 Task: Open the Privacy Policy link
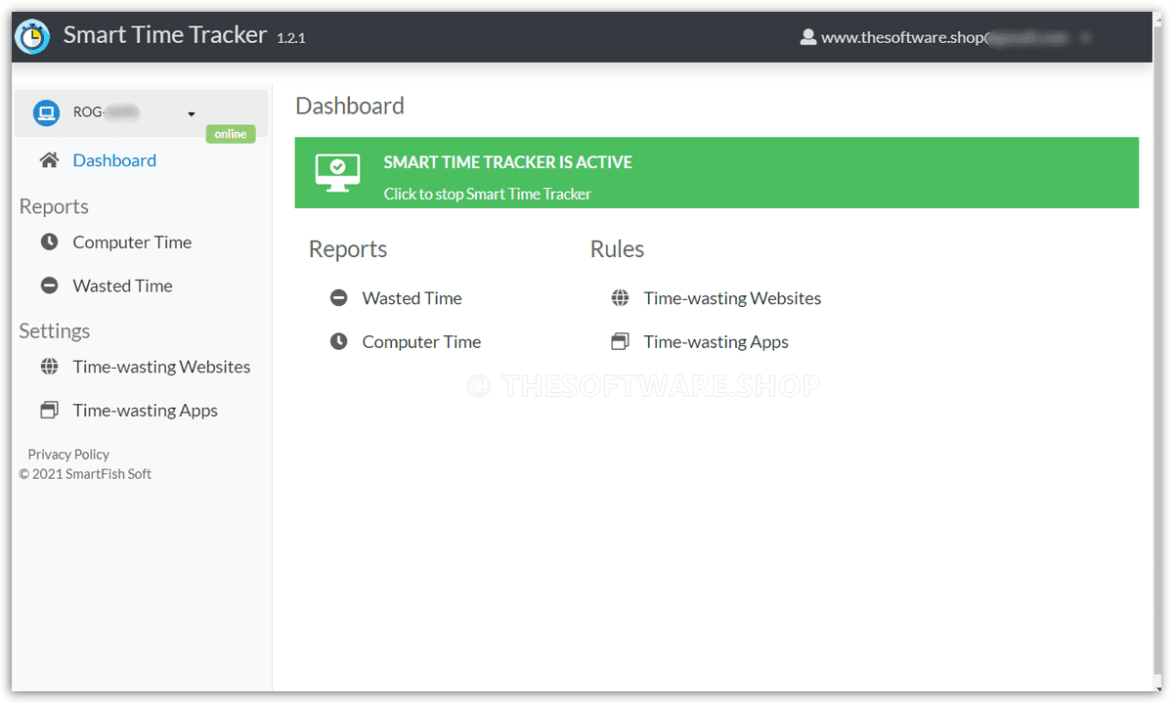click(68, 454)
